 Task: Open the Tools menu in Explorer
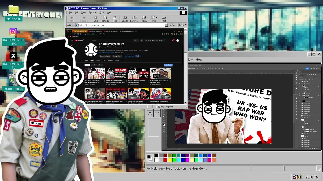(102, 12)
